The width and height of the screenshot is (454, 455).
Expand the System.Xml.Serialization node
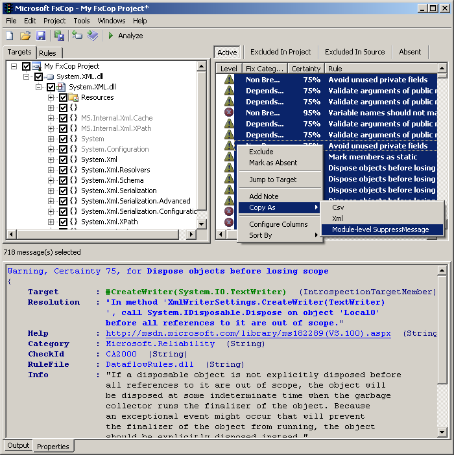tap(51, 191)
